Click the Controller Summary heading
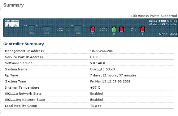This screenshot has height=116, width=178. (24, 44)
